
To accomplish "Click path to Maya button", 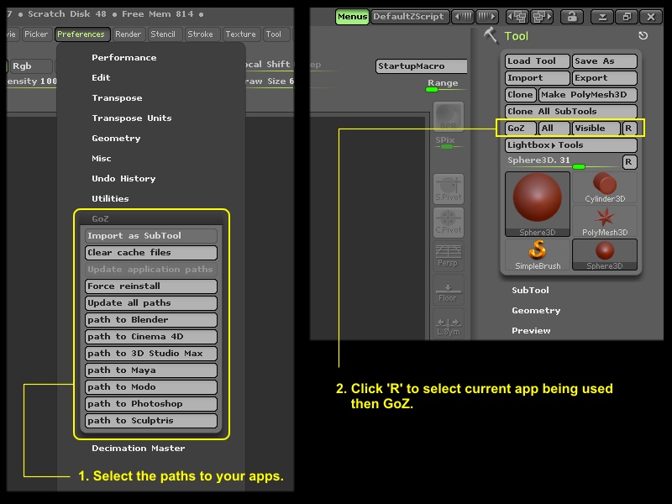I will point(151,370).
